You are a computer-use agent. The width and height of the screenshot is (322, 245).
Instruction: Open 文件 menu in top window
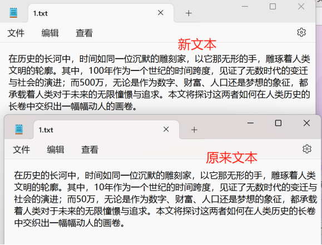coord(16,33)
